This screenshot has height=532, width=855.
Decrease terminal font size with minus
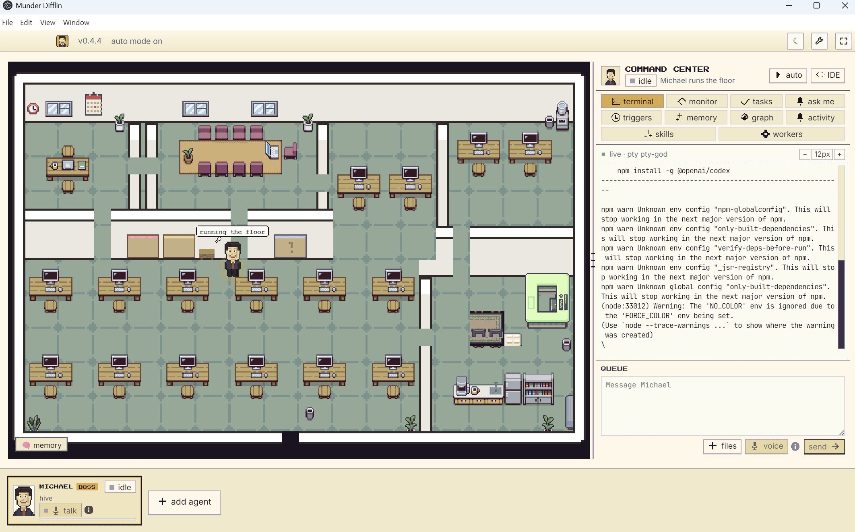pos(805,154)
